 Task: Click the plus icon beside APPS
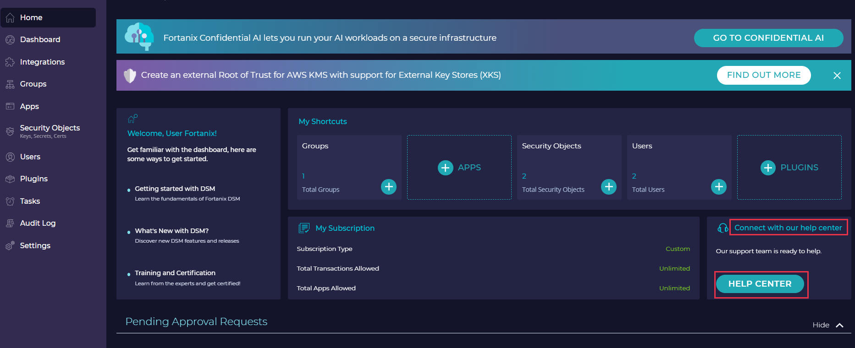445,168
